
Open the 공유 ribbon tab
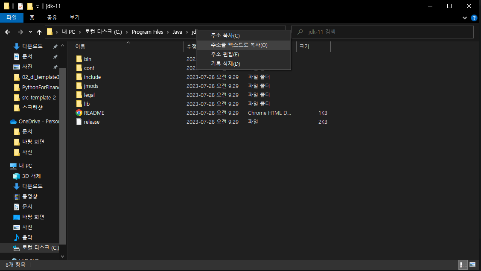(x=52, y=17)
